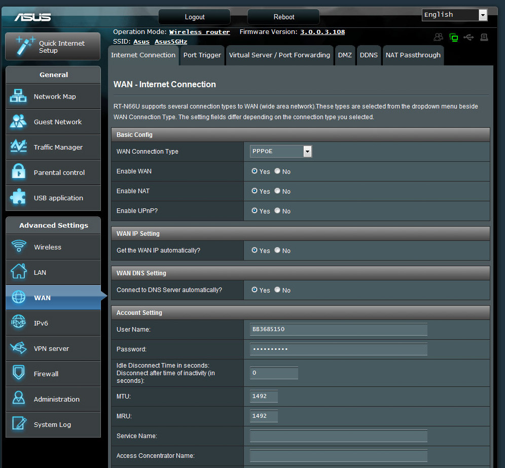
Task: Click the USB status icon in header
Action: [468, 37]
